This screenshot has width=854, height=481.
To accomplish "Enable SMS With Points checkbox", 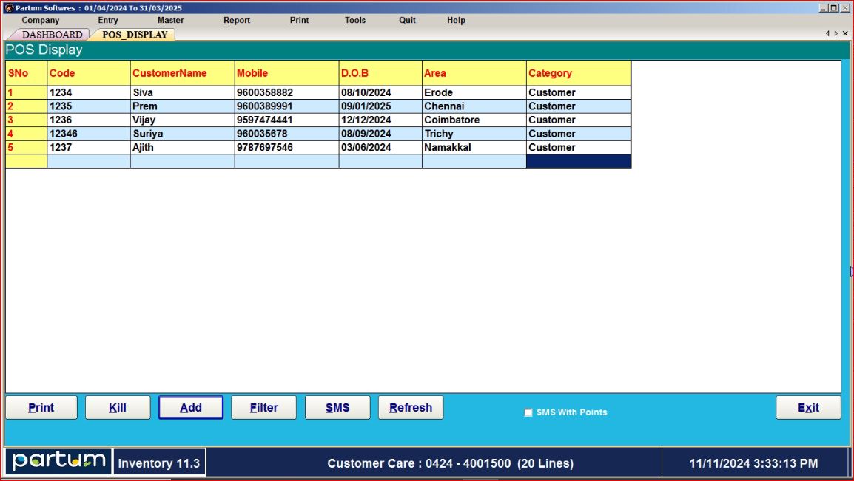I will [x=528, y=412].
